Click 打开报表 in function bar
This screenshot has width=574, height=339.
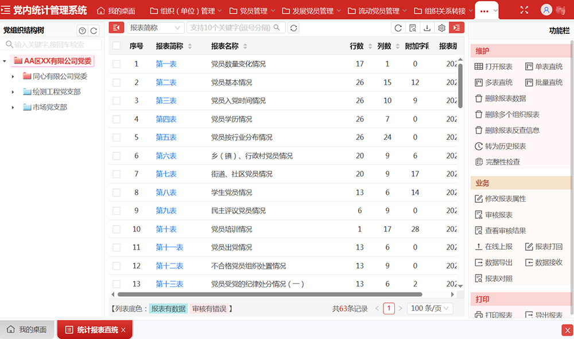click(494, 66)
